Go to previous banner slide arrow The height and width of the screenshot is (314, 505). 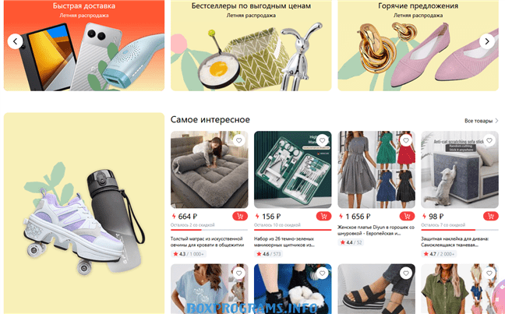tap(15, 41)
